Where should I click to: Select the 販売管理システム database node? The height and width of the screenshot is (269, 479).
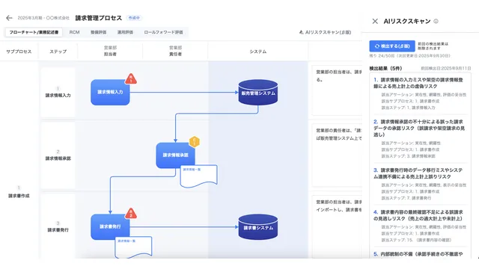(258, 93)
